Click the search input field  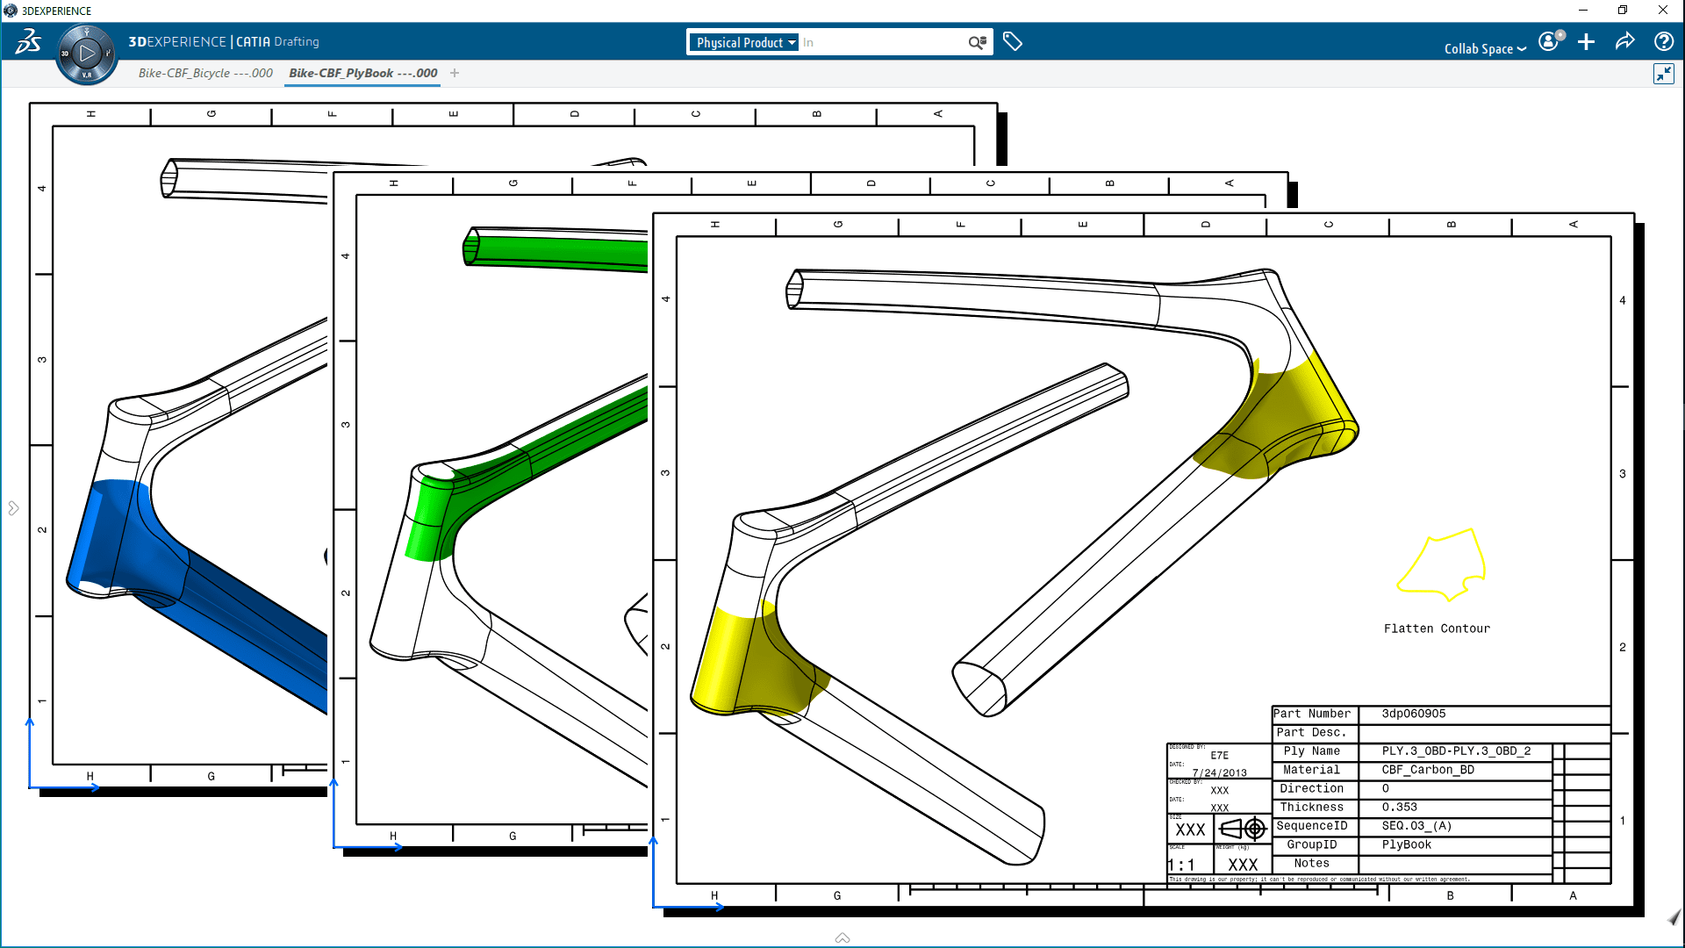882,42
